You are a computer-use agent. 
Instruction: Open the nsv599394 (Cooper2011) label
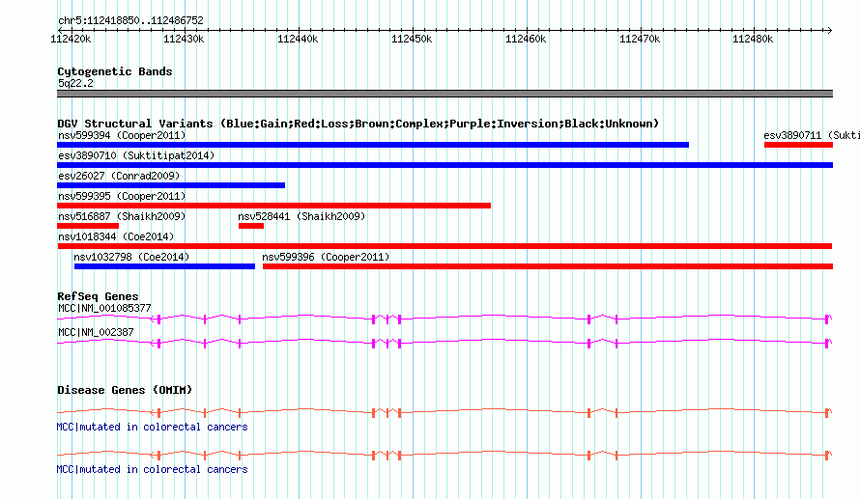click(122, 135)
